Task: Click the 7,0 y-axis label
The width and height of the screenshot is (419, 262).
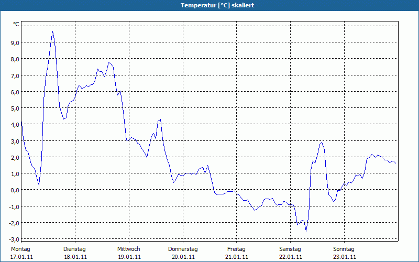Action: coord(15,75)
